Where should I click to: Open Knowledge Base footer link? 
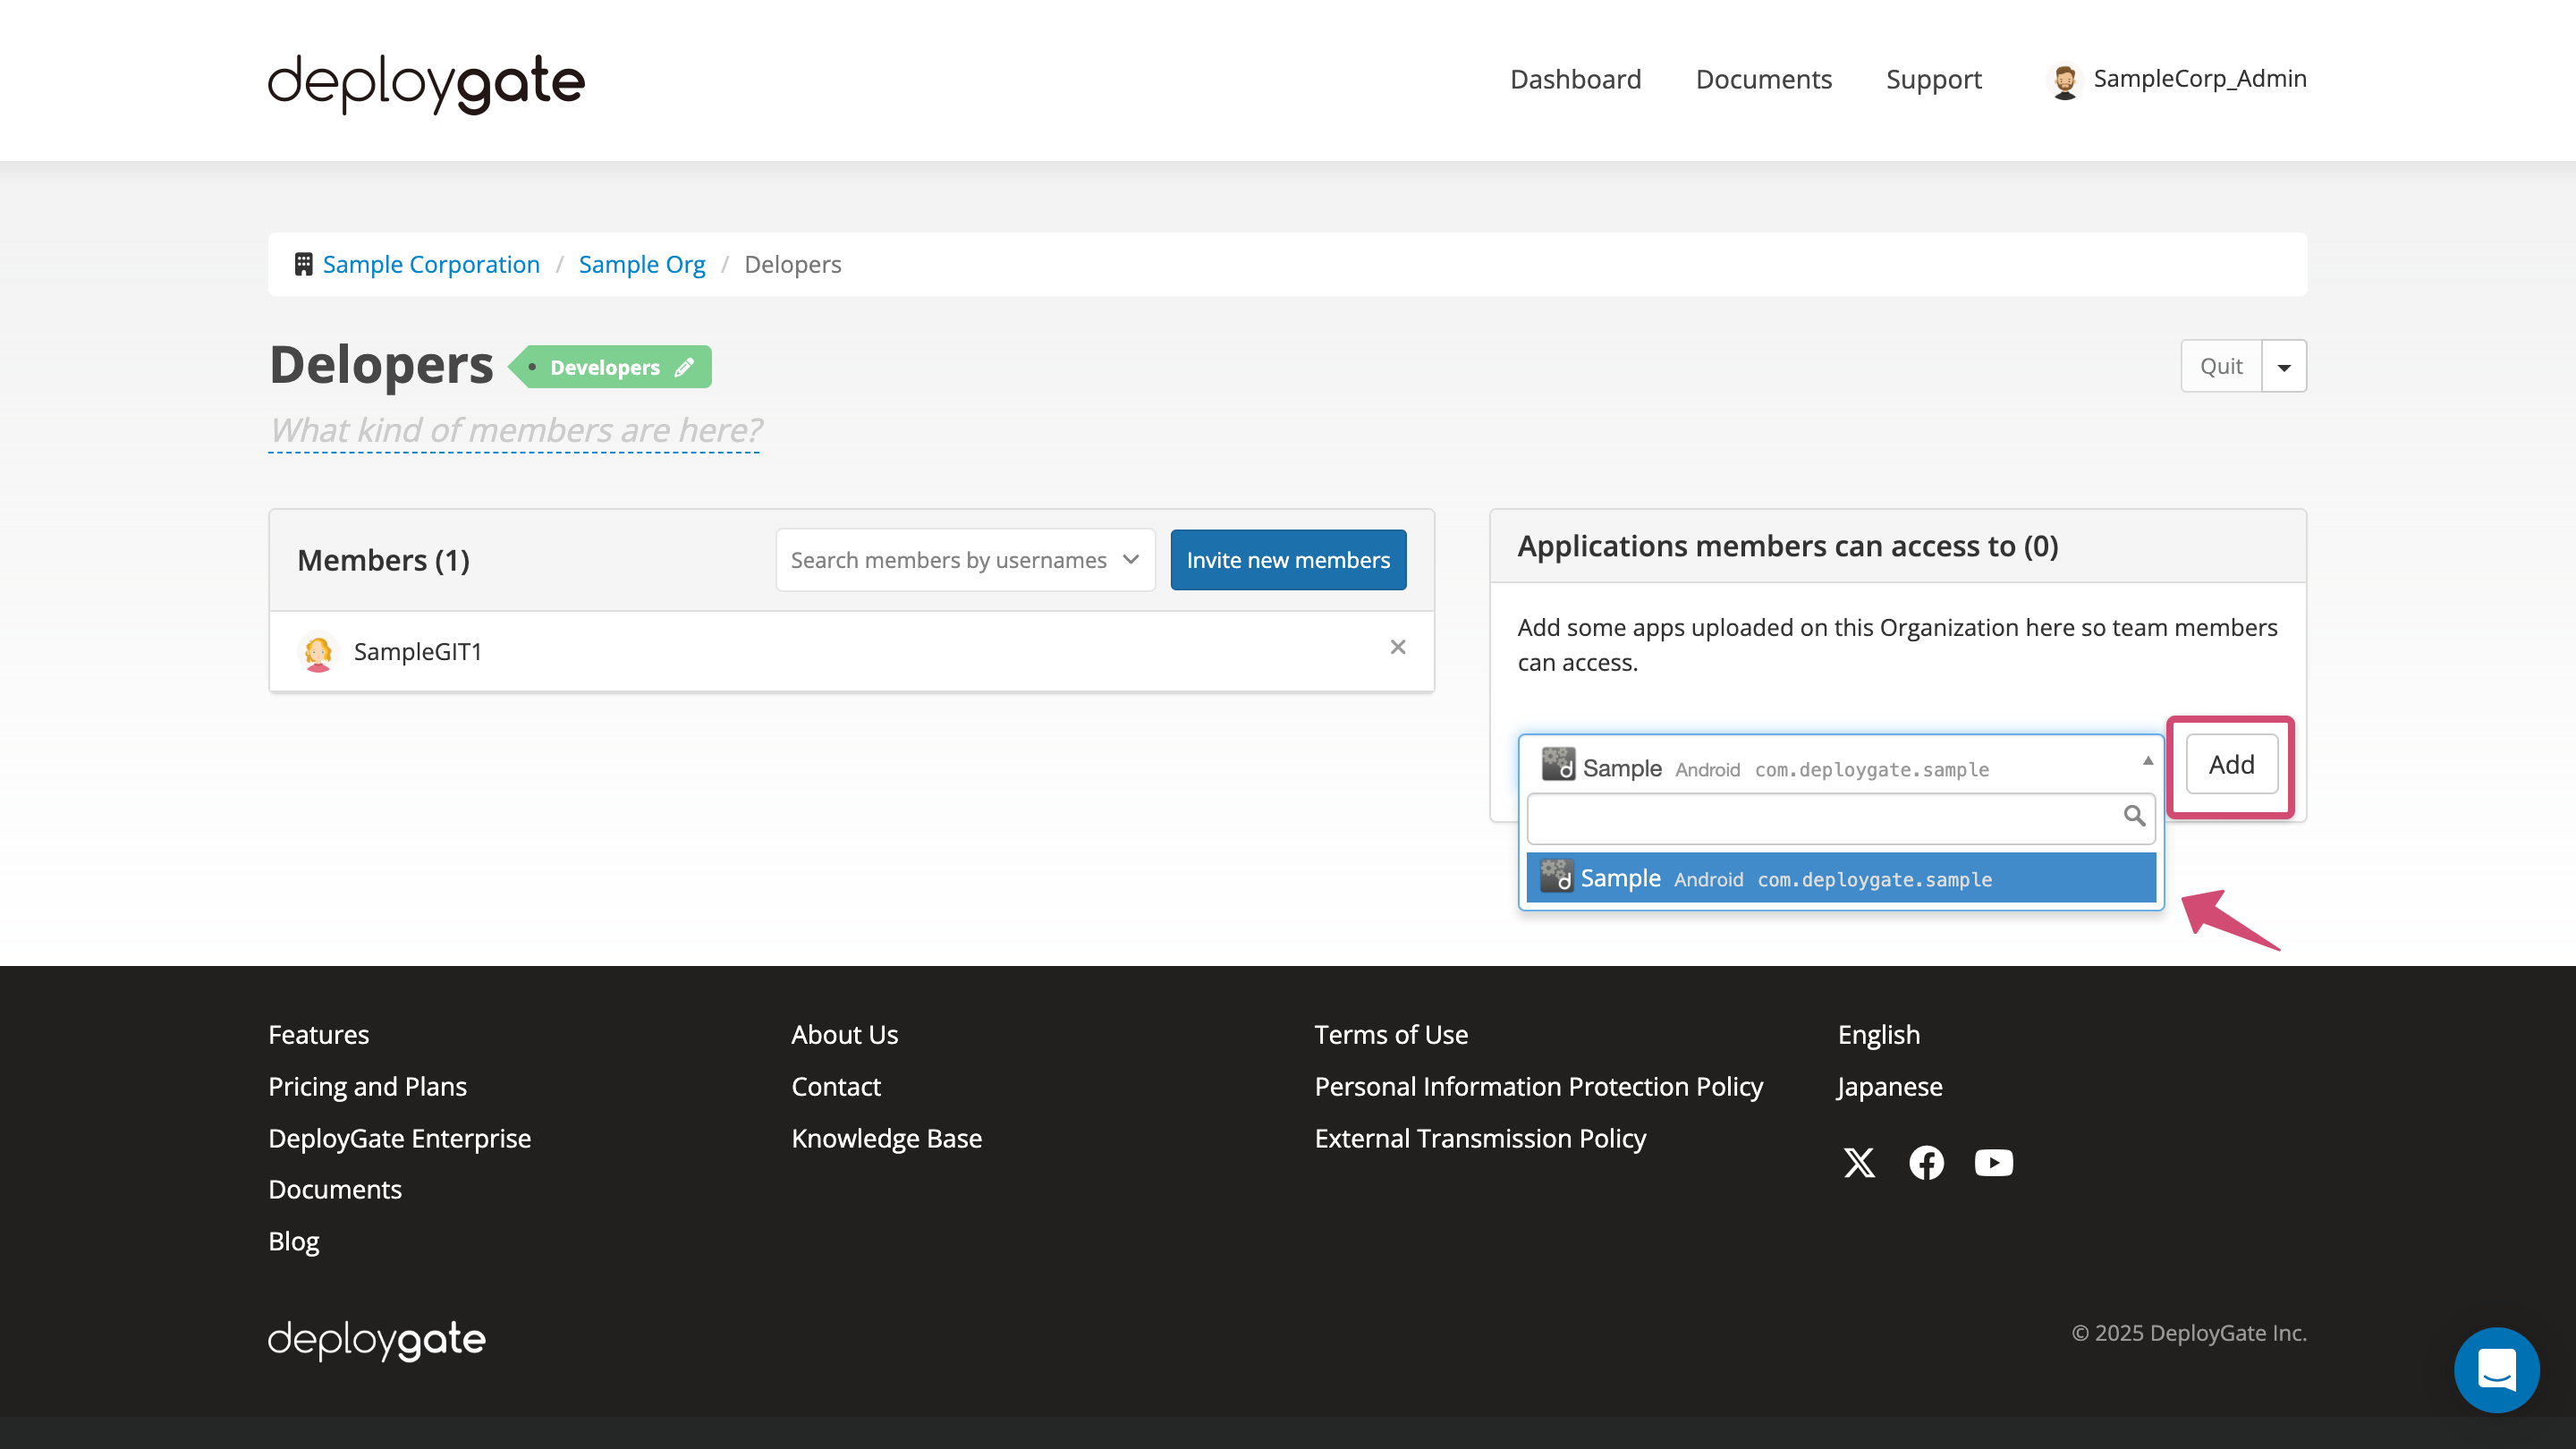[x=887, y=1138]
